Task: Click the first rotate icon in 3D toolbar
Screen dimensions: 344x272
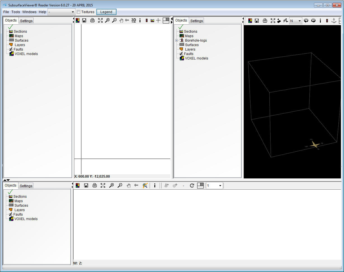Action: pyautogui.click(x=306, y=21)
